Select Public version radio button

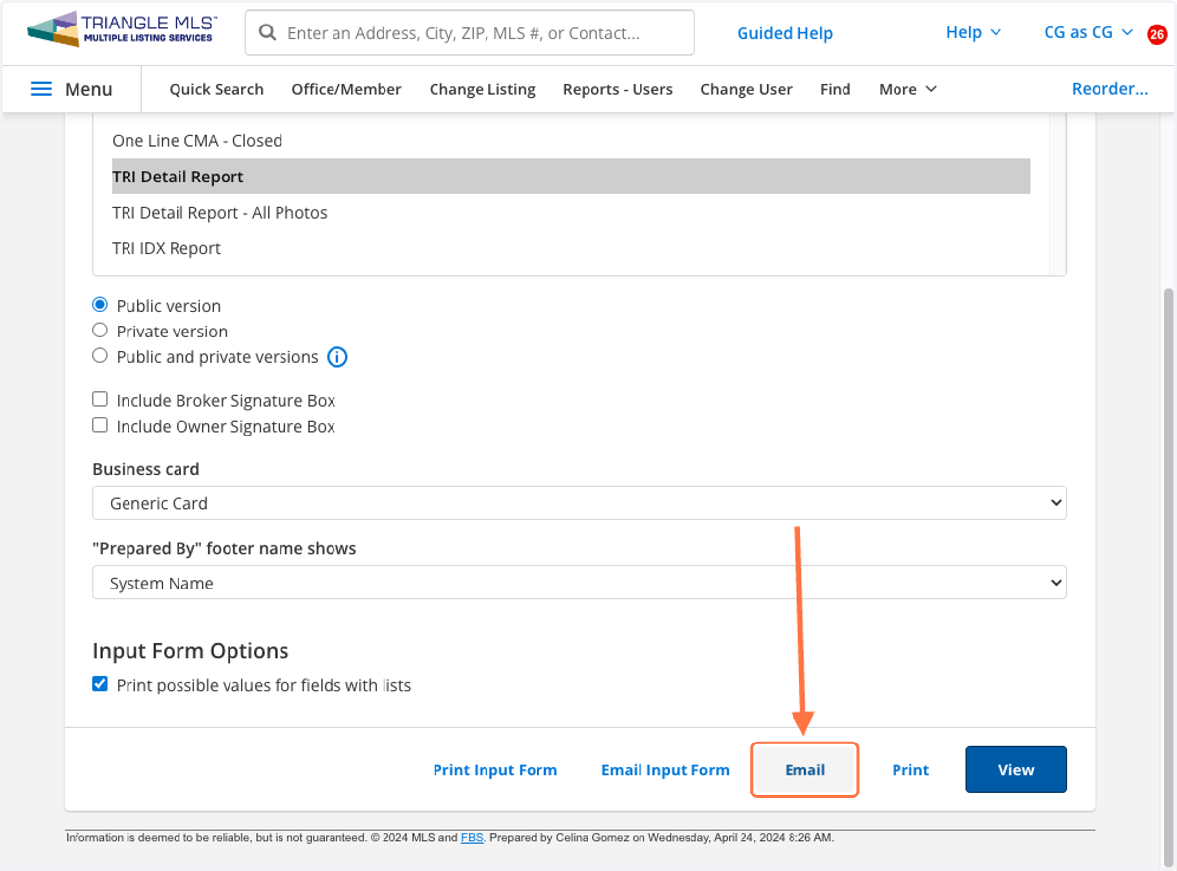100,305
